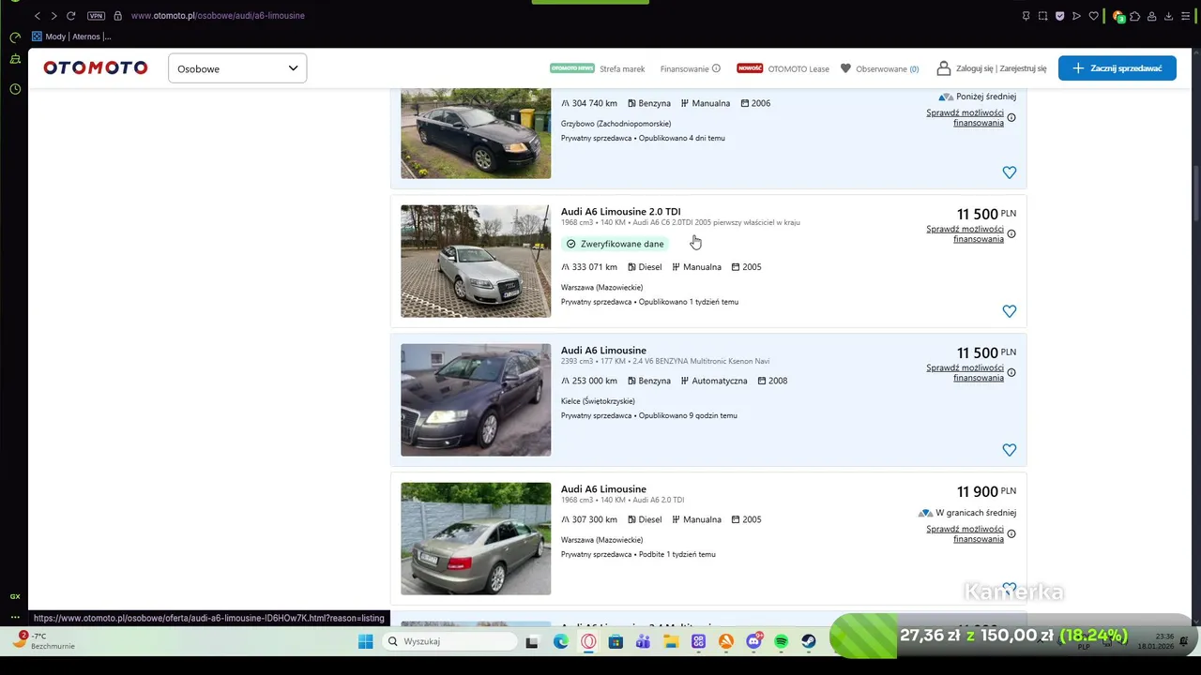The height and width of the screenshot is (675, 1201).
Task: Click Sprawdź możliwości finansowania on Kielce listing
Action: point(965,372)
